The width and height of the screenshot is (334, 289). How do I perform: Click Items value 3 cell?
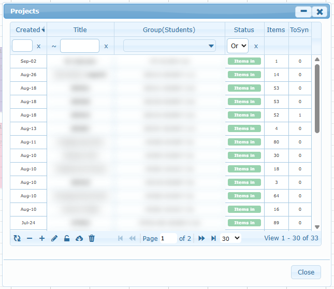pyautogui.click(x=277, y=182)
